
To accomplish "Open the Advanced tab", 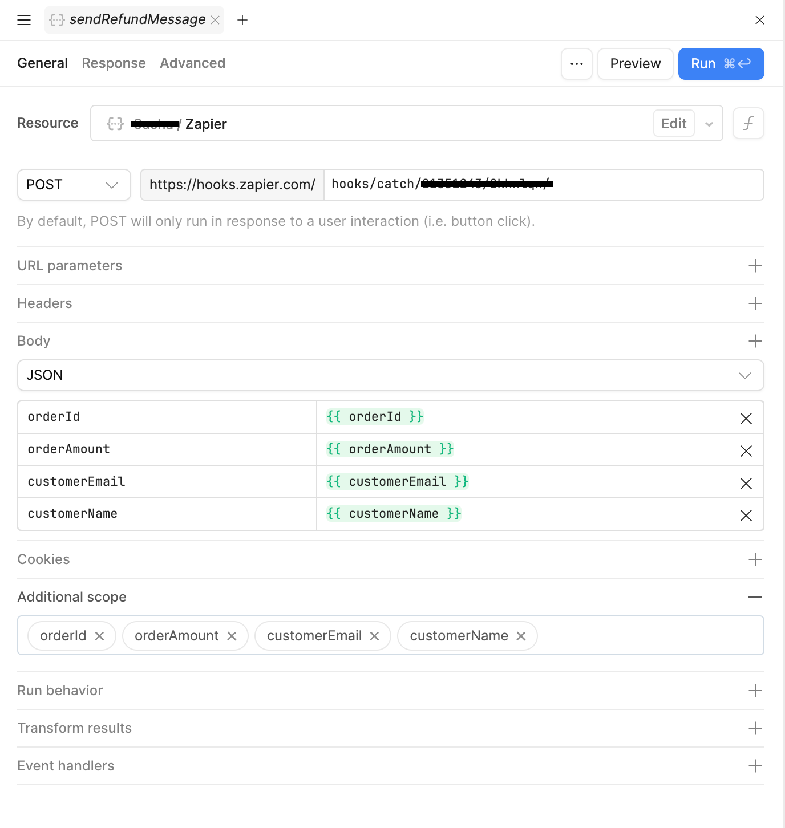I will point(192,63).
